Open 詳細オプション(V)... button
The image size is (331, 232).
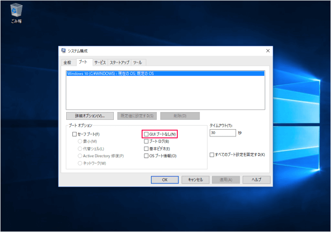point(90,116)
